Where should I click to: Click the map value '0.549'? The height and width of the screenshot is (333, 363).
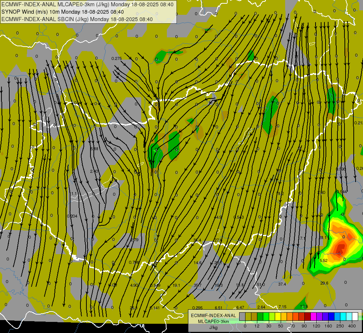point(155,285)
